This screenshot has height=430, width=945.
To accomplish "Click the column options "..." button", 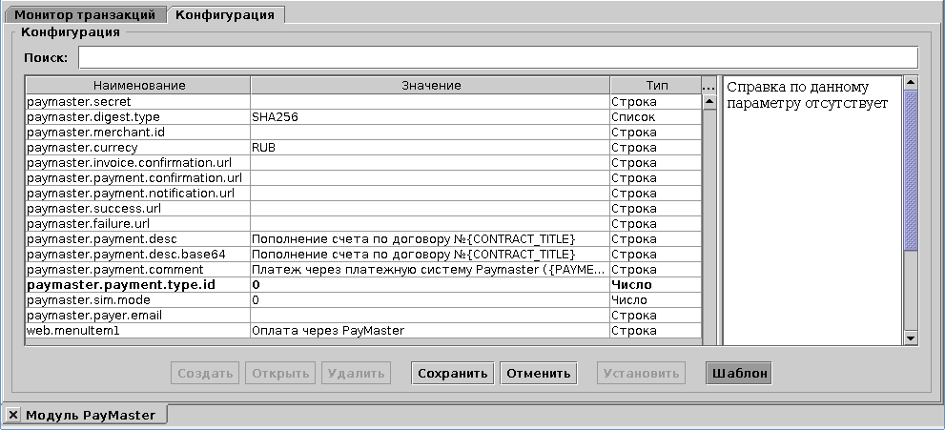I will [709, 86].
